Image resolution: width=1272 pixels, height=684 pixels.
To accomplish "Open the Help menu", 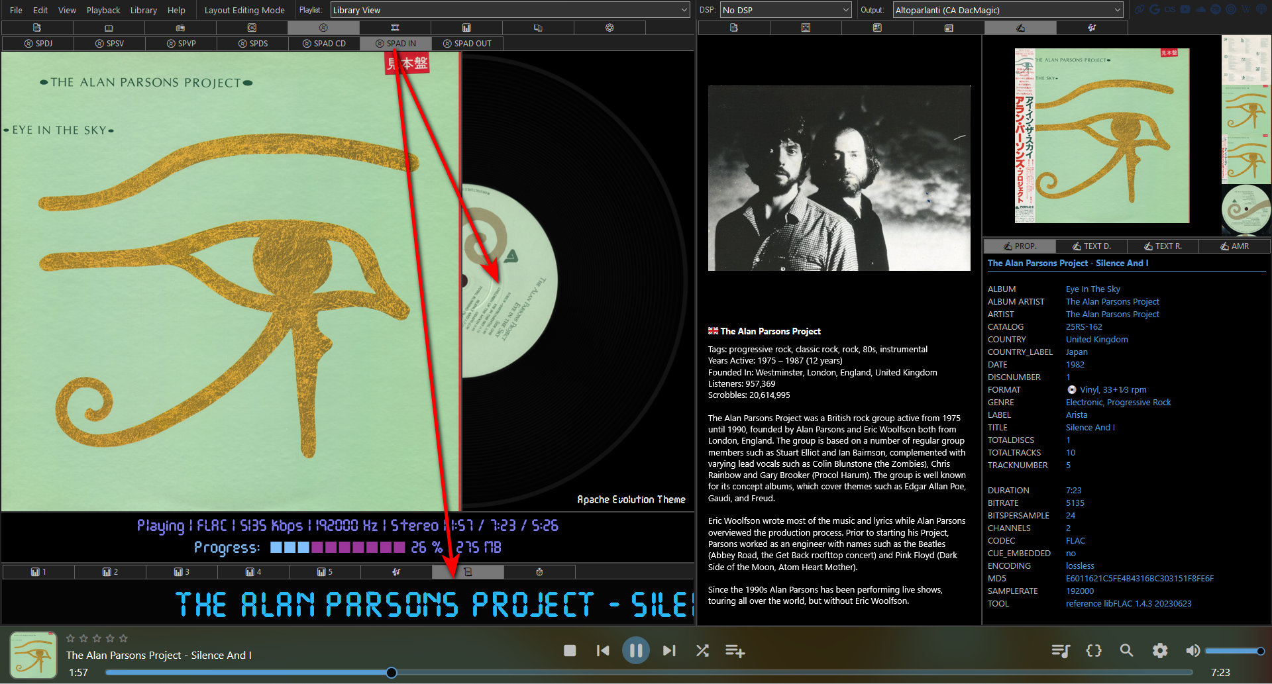I will point(176,10).
